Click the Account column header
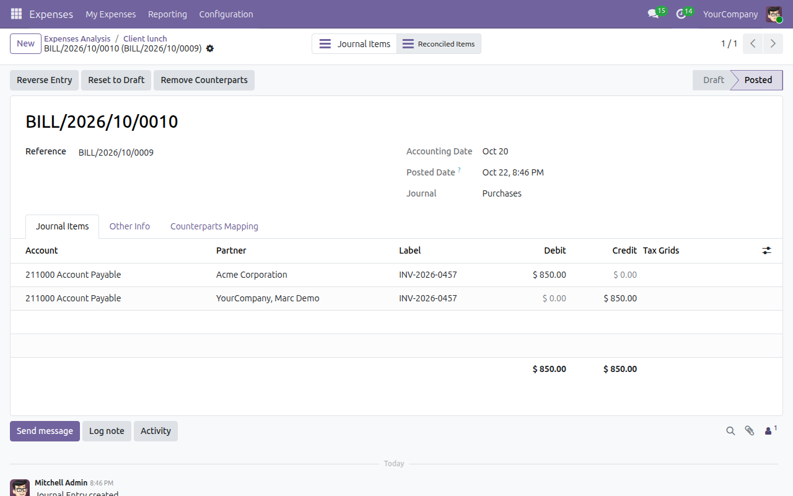 (42, 250)
